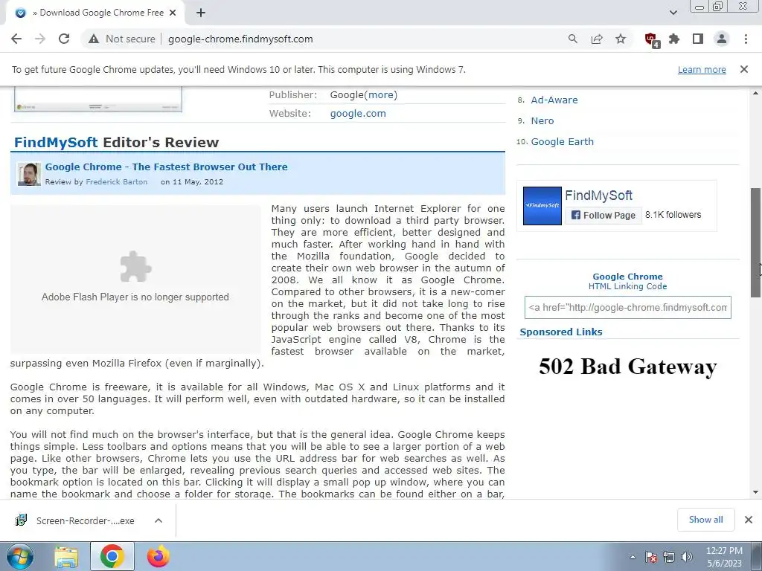Select the Download Google Chrome Free tab
The height and width of the screenshot is (571, 762).
click(95, 13)
